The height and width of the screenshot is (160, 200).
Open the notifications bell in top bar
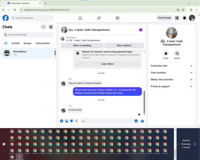[184, 18]
